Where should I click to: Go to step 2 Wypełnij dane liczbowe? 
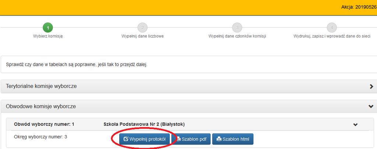coord(142,28)
